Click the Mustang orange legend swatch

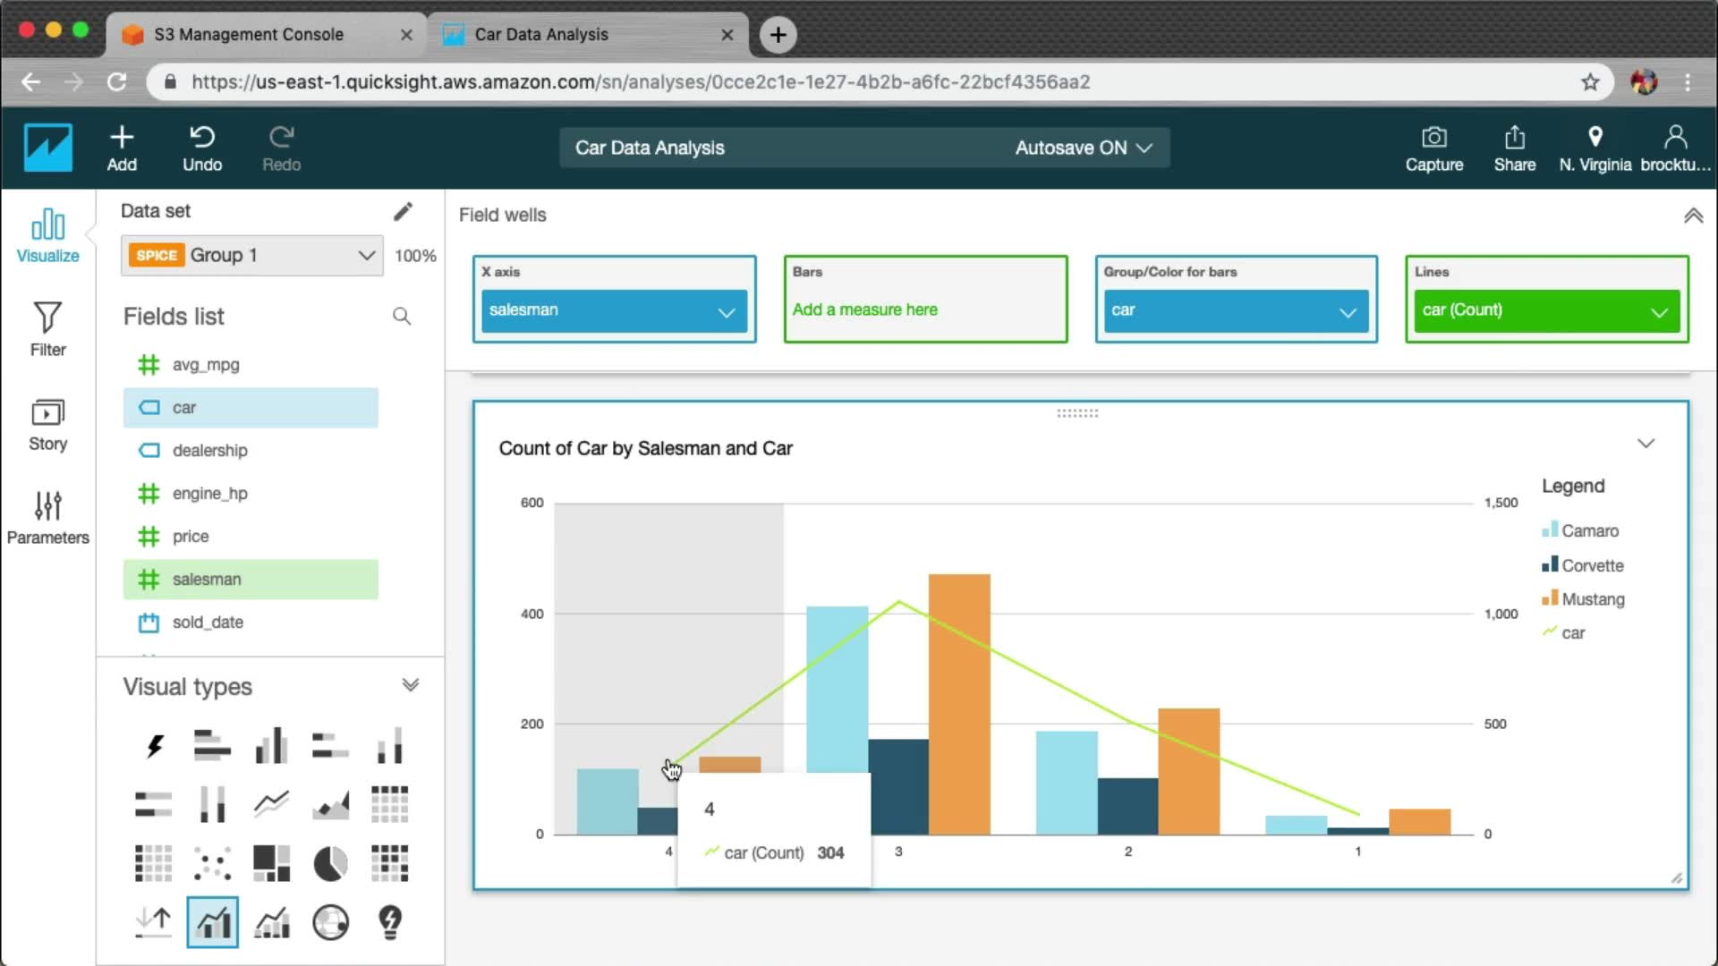click(1550, 598)
